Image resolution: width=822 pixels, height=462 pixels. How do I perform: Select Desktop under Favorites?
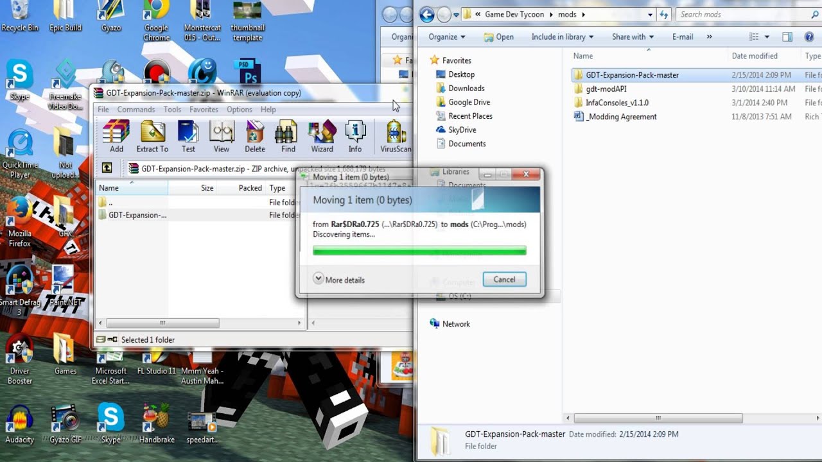pyautogui.click(x=461, y=74)
